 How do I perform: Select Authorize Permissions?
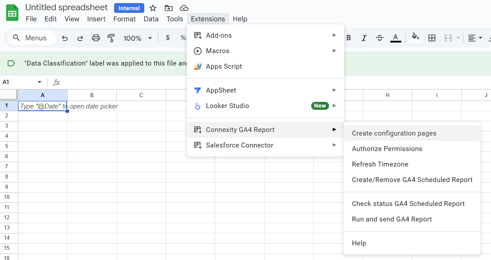pyautogui.click(x=412, y=149)
